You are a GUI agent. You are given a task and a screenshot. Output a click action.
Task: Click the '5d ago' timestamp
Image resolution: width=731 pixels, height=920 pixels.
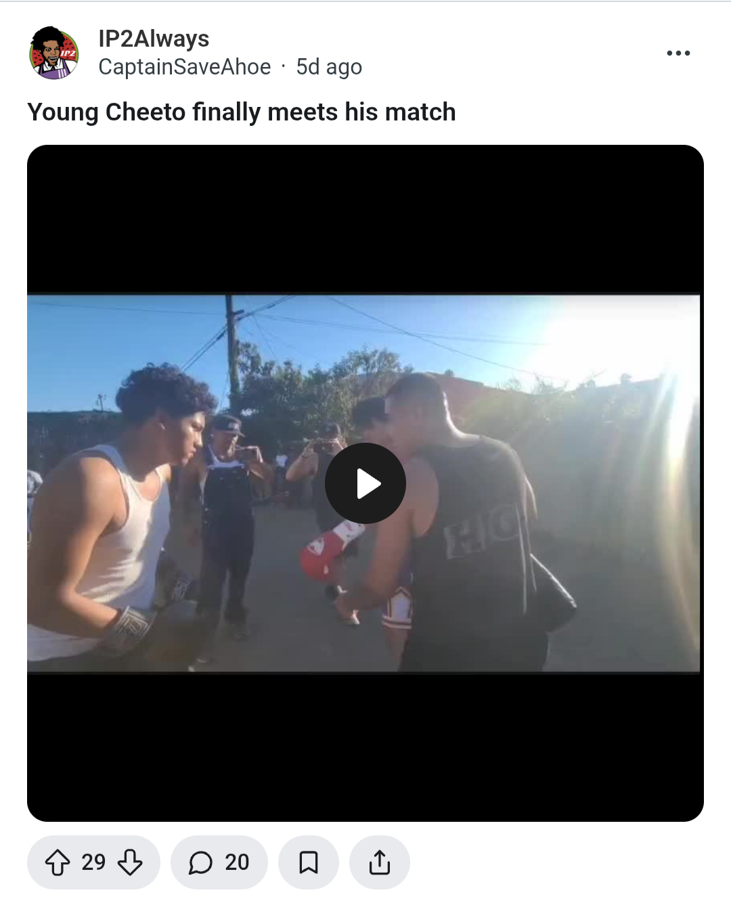[x=329, y=67]
